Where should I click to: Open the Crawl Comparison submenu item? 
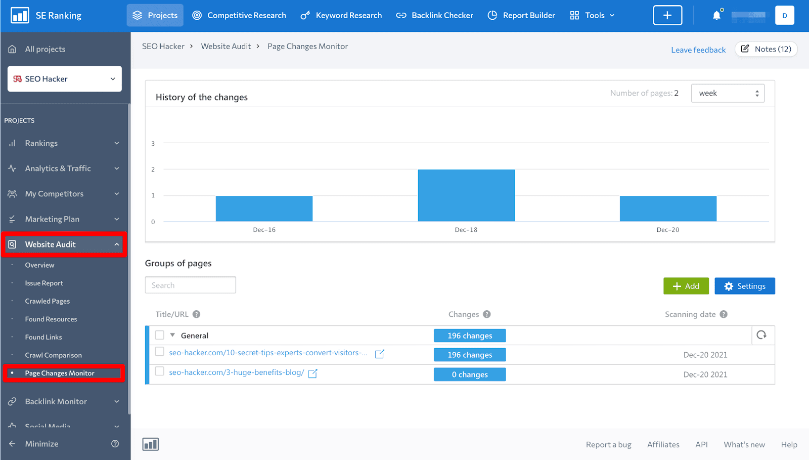click(x=53, y=355)
